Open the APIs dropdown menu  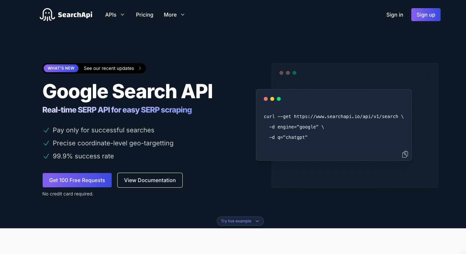coord(115,15)
